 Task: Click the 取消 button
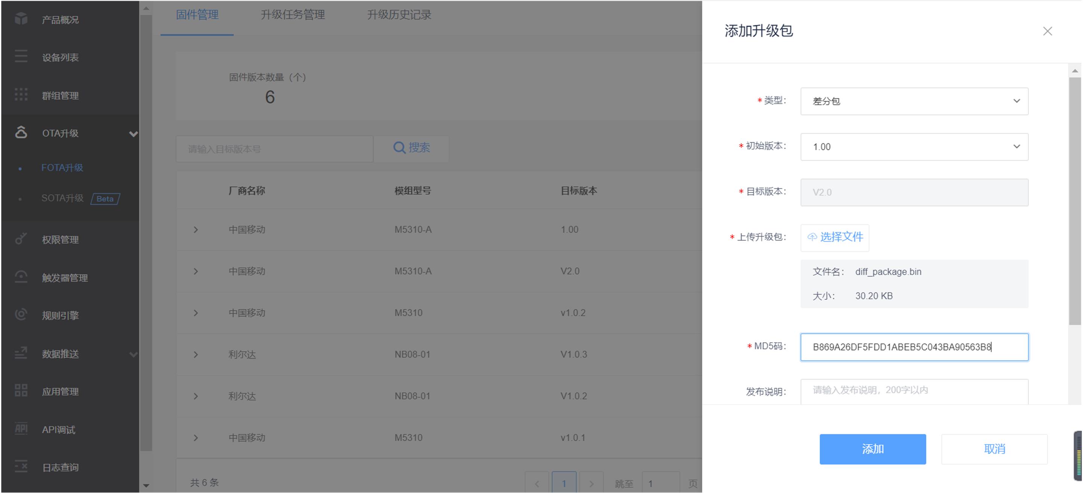coord(994,449)
